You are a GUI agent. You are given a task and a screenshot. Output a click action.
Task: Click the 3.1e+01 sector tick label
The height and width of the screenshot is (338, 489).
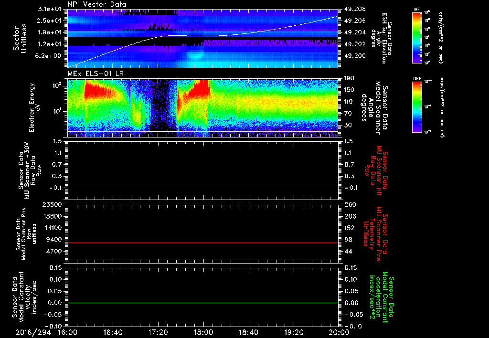pos(49,9)
